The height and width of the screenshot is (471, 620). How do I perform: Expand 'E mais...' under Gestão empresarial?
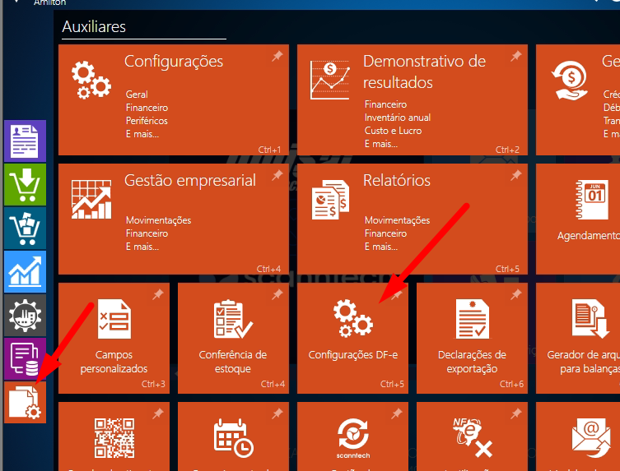pos(142,247)
